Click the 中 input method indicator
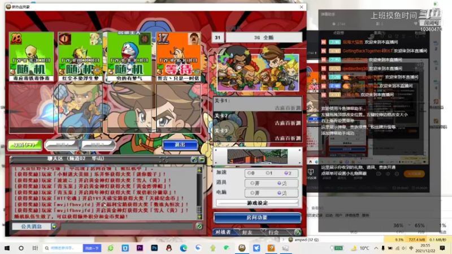Image resolution: width=452 pixels, height=254 pixels. [411, 248]
